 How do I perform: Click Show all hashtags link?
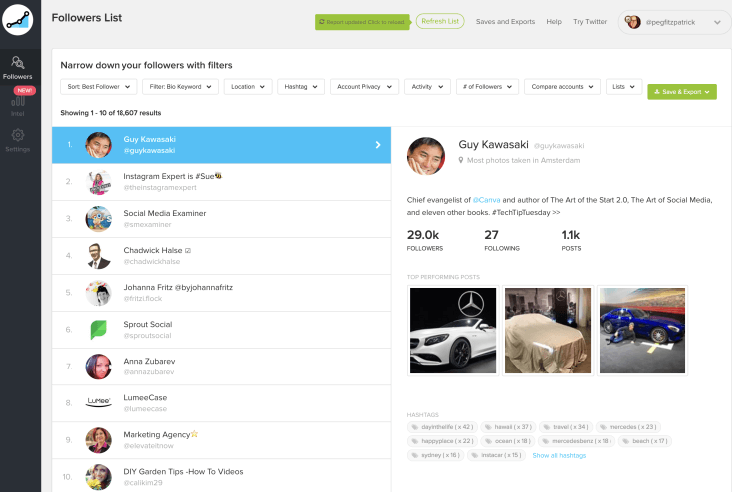[559, 455]
